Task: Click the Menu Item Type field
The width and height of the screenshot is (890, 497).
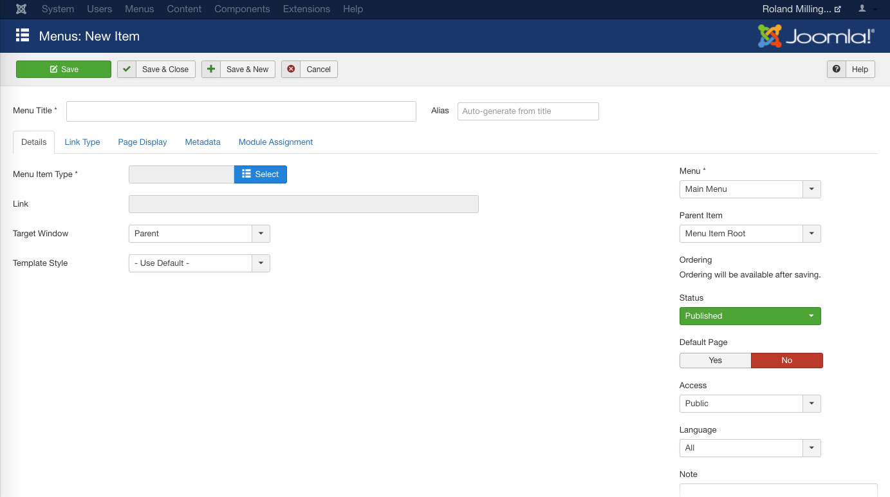Action: point(181,174)
